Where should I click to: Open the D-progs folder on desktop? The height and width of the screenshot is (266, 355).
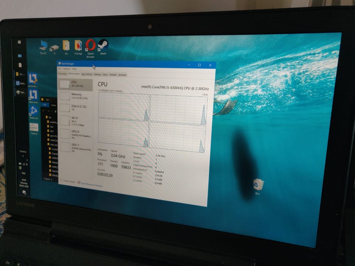[78, 47]
